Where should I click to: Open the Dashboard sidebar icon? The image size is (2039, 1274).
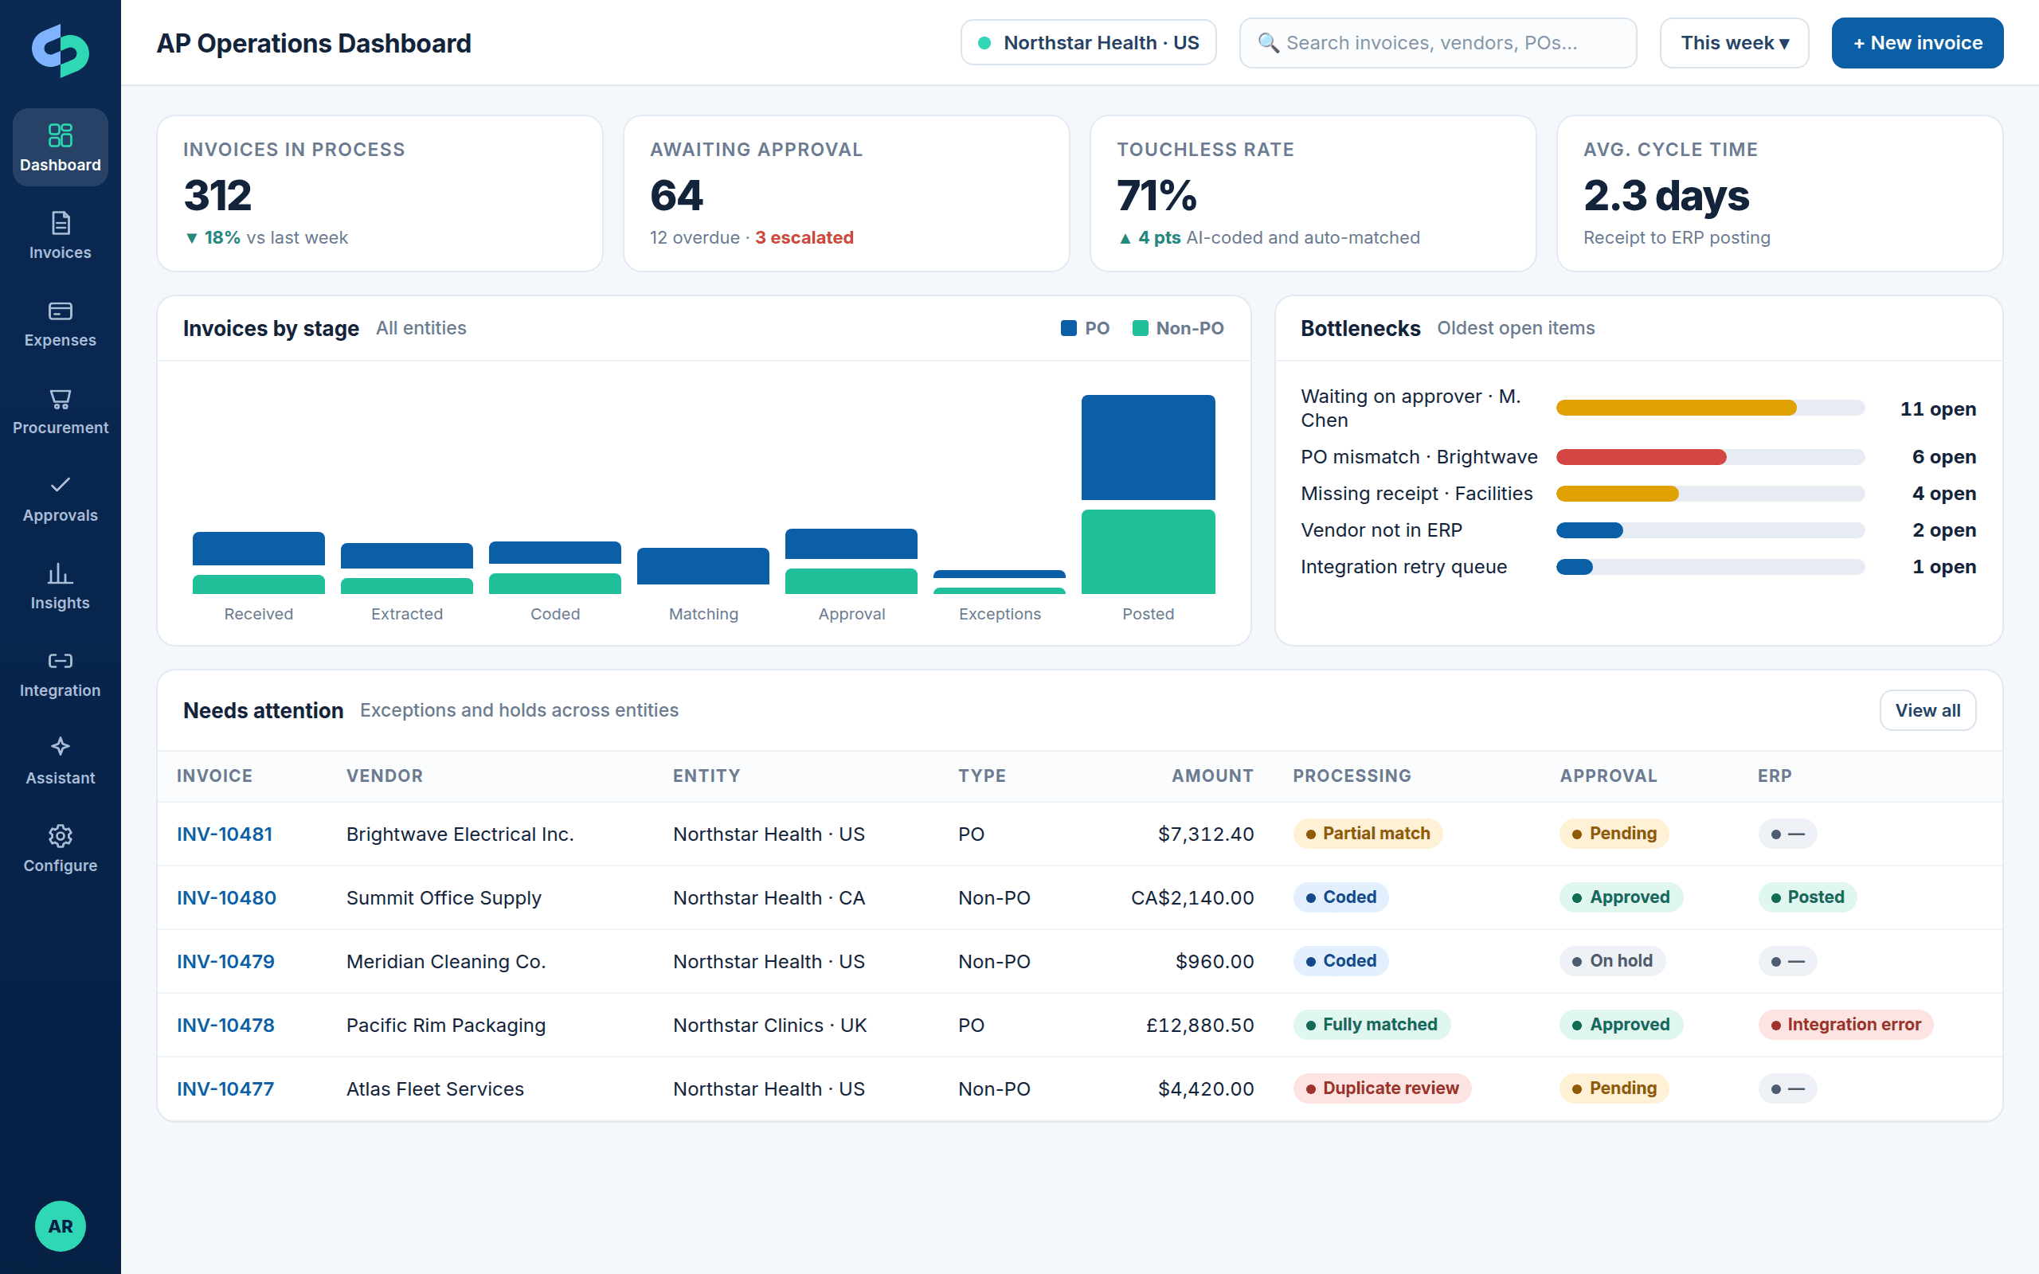point(60,135)
